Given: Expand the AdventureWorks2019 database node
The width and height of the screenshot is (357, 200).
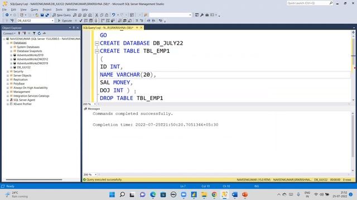Looking at the screenshot, I should [11, 55].
